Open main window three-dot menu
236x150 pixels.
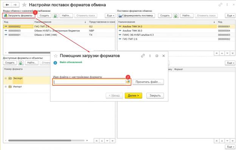[x=227, y=5]
